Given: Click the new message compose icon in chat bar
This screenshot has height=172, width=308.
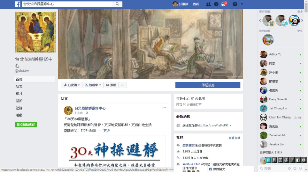Looking at the screenshot, I should coord(295,168).
